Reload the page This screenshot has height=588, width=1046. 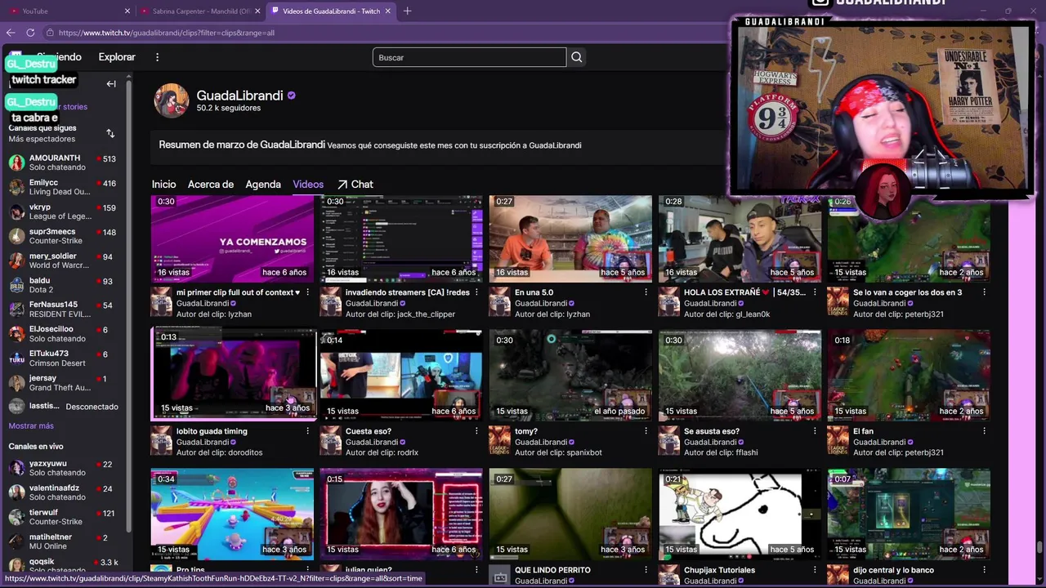[30, 33]
